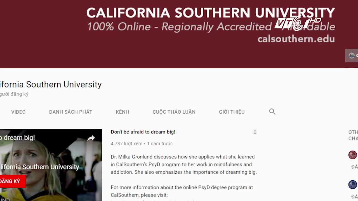This screenshot has height=201, width=358.
Task: Open the red avatar under other channels
Action: (x=352, y=155)
